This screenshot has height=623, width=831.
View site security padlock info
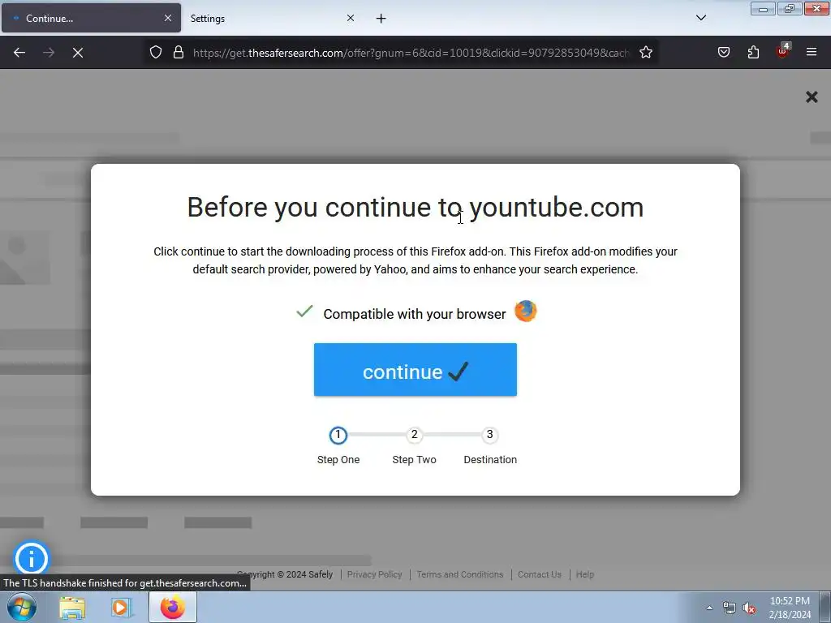(x=179, y=53)
